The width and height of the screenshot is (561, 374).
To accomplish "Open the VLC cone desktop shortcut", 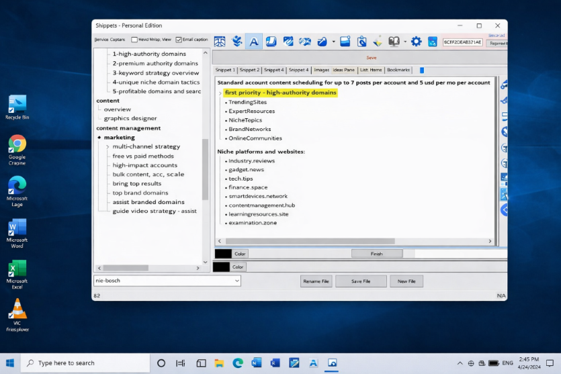I will tap(17, 315).
